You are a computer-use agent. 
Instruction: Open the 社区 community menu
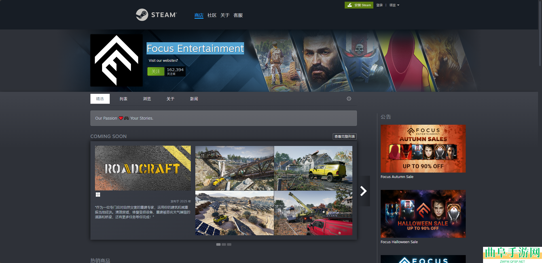(x=212, y=15)
